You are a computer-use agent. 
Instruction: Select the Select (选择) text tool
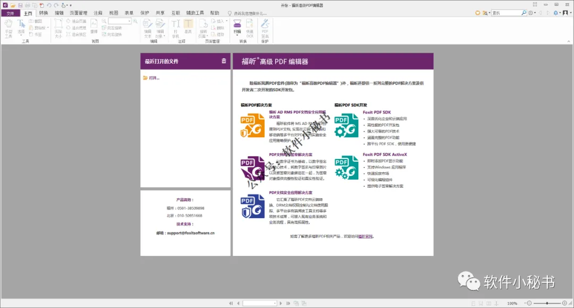pos(21,29)
